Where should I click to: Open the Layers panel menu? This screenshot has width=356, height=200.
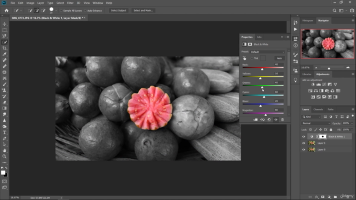[x=353, y=109]
